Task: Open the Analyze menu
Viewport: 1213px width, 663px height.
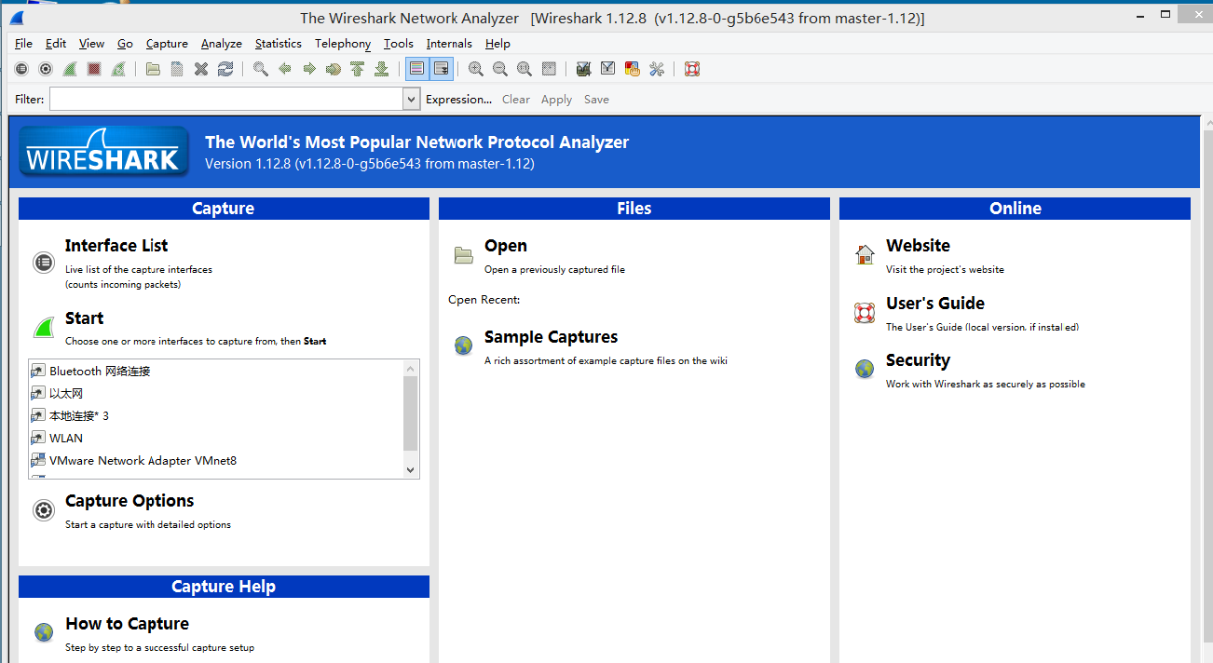Action: [222, 44]
